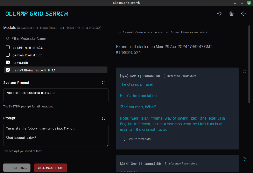
Task: Open the Results metadata menu
Action: coord(137,139)
